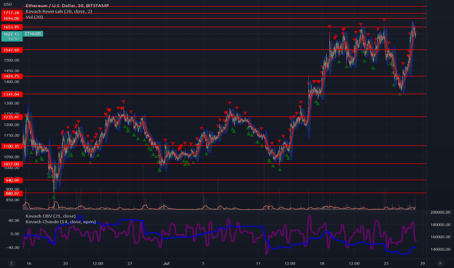Click date 25 on the time axis
Screen dimensions: 454x268
[x=386, y=263]
